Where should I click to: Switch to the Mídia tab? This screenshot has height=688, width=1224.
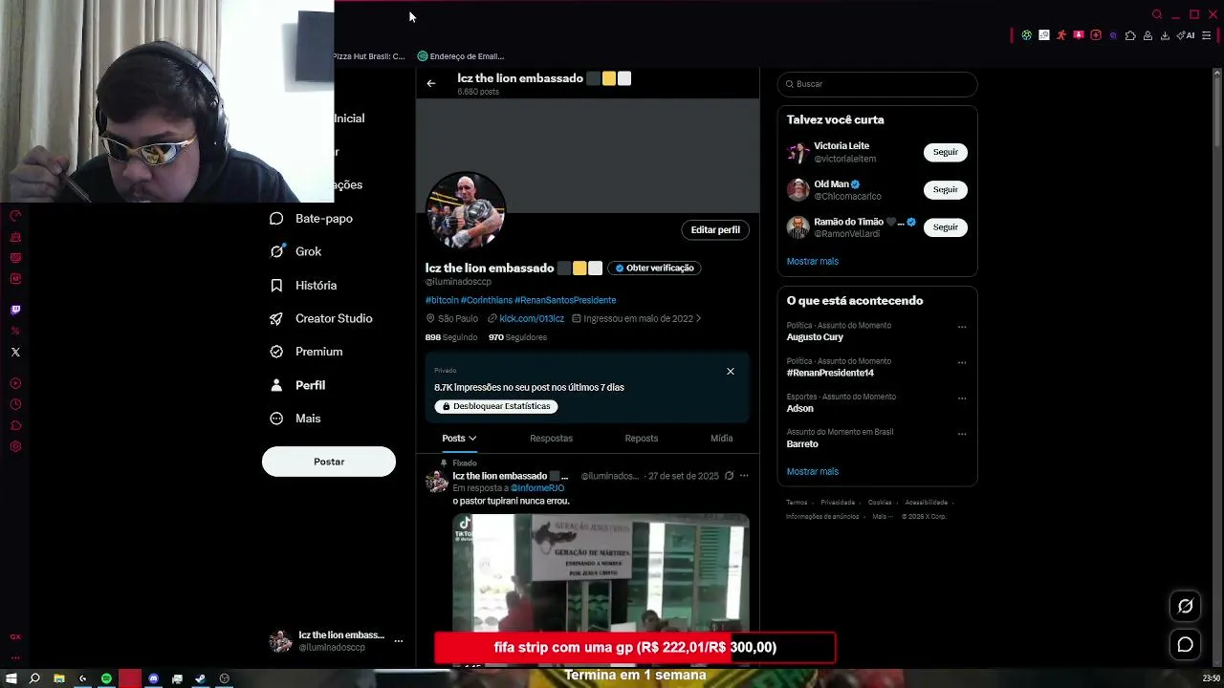coord(722,439)
